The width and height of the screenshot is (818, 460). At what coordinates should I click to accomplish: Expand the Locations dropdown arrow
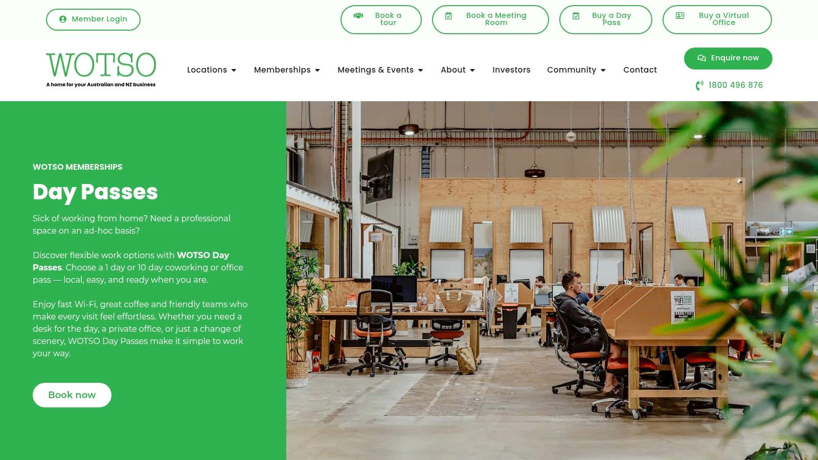pyautogui.click(x=234, y=71)
